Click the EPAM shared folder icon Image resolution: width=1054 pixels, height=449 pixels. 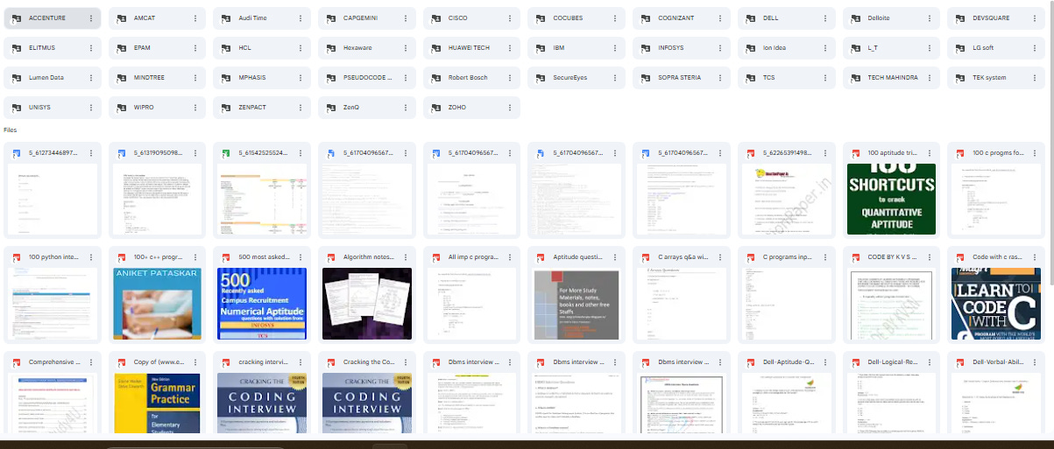121,47
